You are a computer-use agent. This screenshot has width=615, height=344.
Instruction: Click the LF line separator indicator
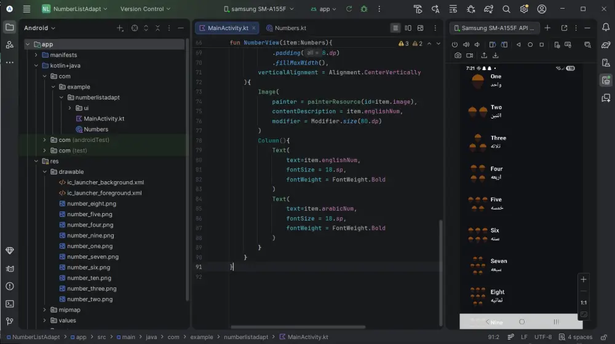[x=524, y=337]
